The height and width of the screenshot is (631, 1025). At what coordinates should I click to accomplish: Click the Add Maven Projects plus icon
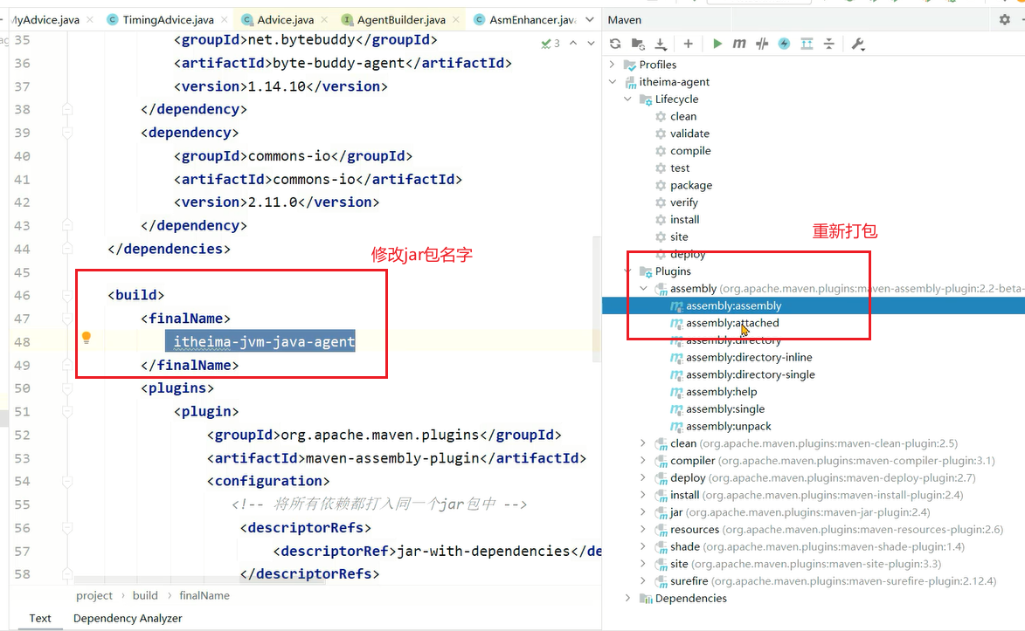coord(688,44)
